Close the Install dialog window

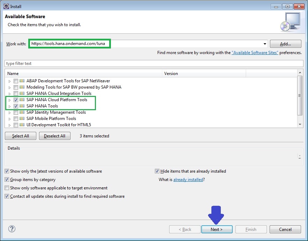point(299,7)
